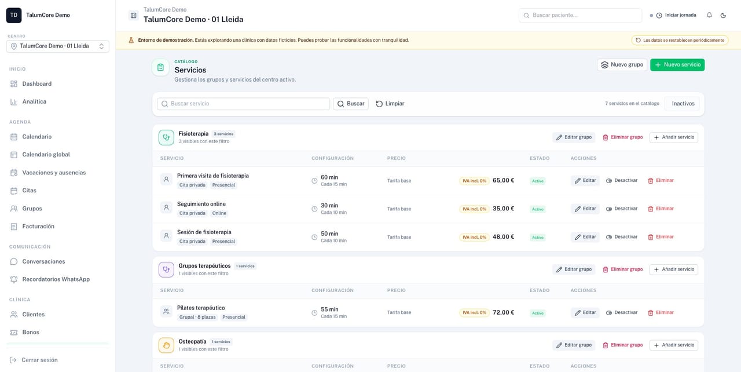Delete Primera visita de fisioterapia
Viewport: 741px width, 372px height.
coord(661,181)
